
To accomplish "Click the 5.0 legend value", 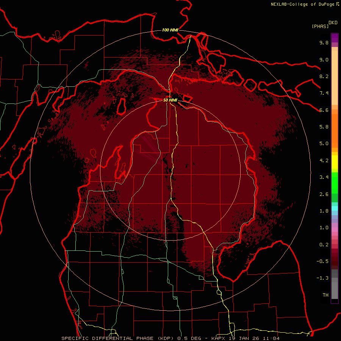I will pyautogui.click(x=324, y=144).
